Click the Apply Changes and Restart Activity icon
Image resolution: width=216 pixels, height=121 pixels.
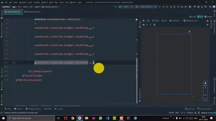point(163,7)
